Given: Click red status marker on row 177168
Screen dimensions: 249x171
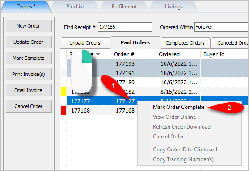Looking at the screenshot, I should pos(63,110).
